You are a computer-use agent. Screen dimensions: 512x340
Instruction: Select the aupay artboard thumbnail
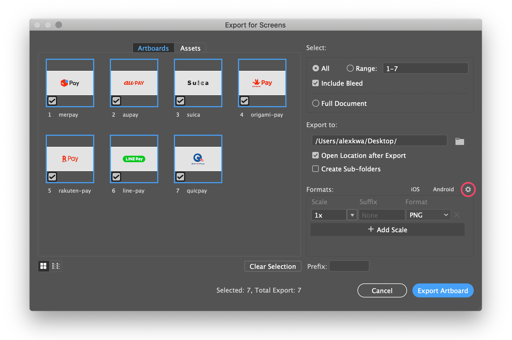point(134,83)
